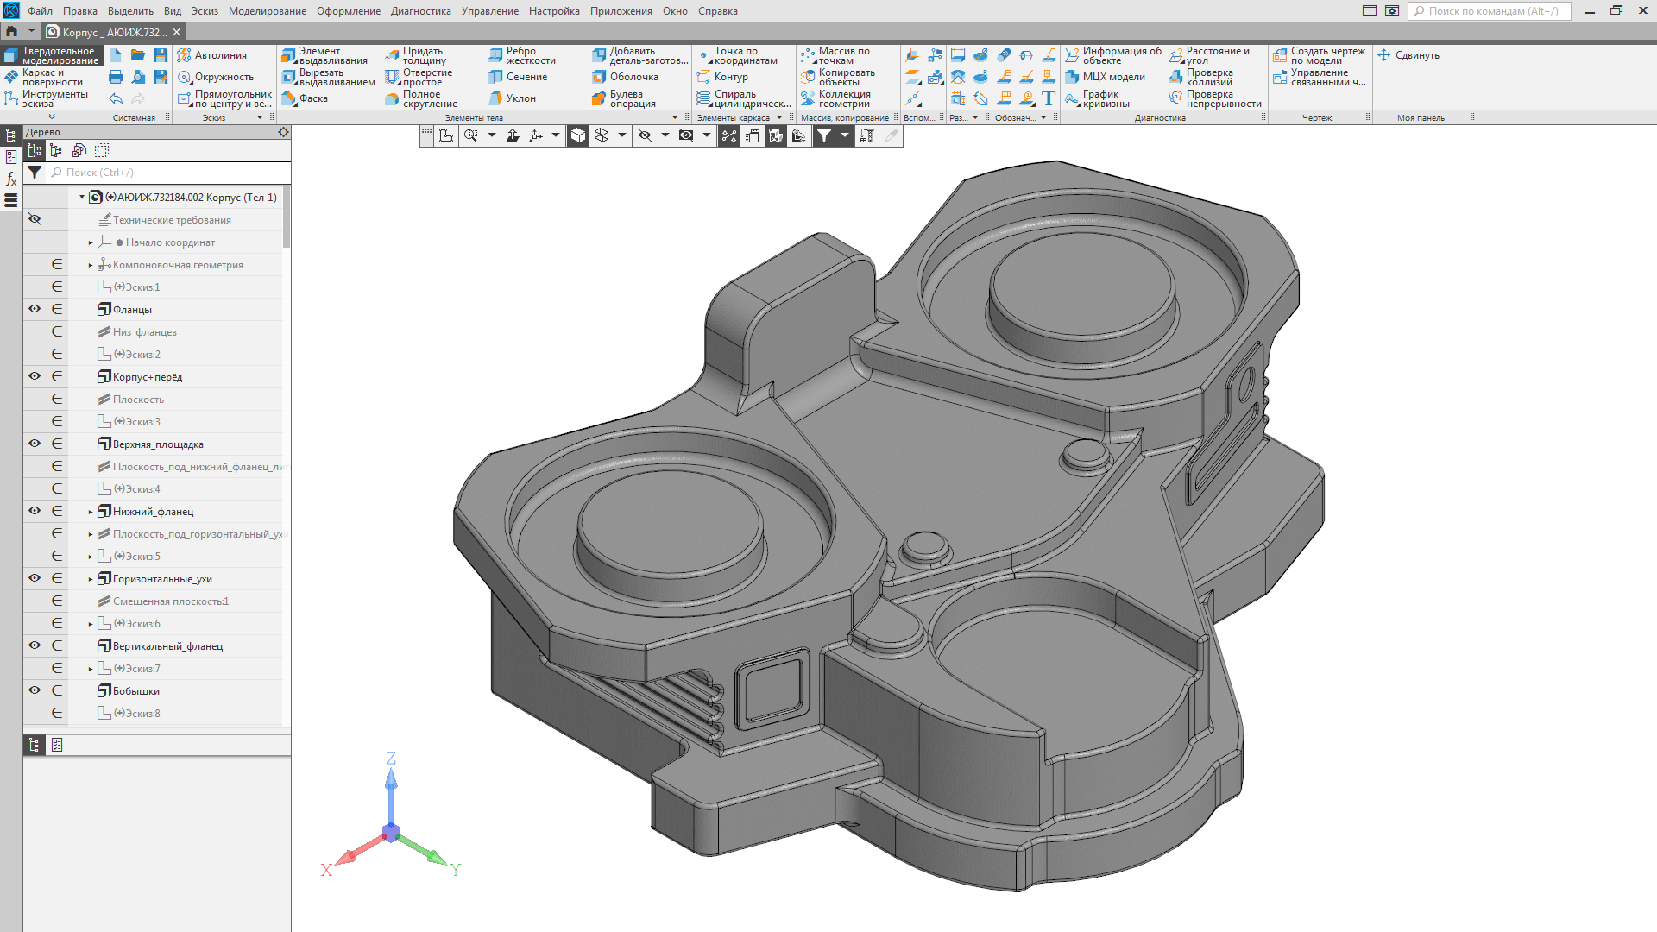Screen dimensions: 1657x932
Task: Open tree panel settings gear
Action: click(283, 132)
